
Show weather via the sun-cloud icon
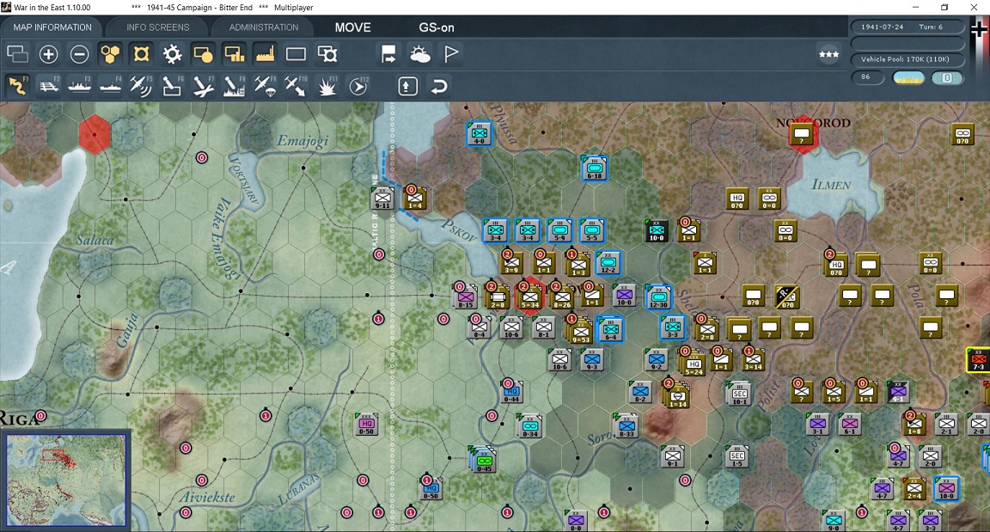tap(419, 54)
